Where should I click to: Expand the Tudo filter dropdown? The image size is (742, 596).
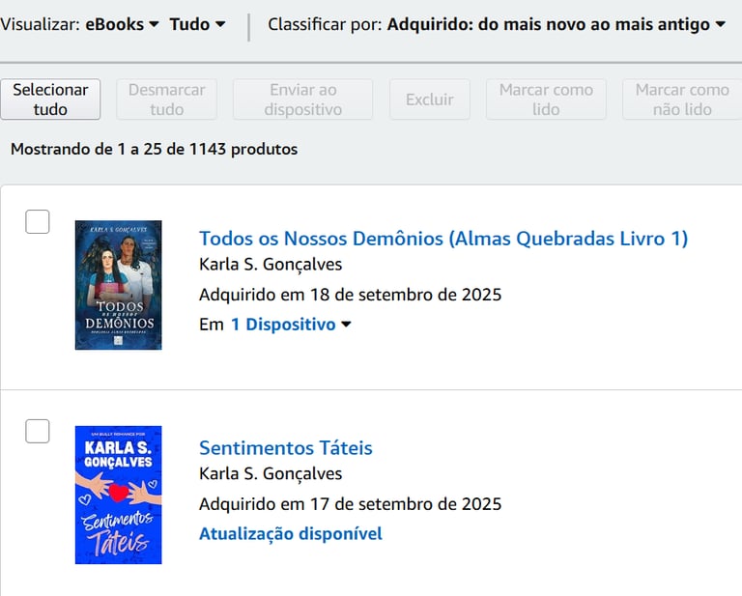point(197,24)
